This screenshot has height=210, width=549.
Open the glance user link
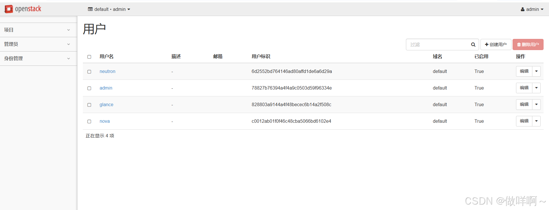106,104
